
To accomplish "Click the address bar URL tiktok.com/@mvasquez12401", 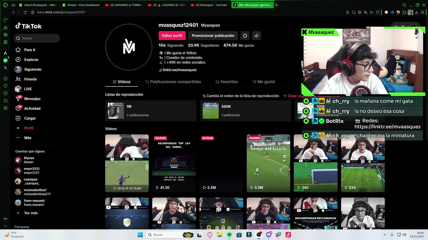I will pos(61,12).
